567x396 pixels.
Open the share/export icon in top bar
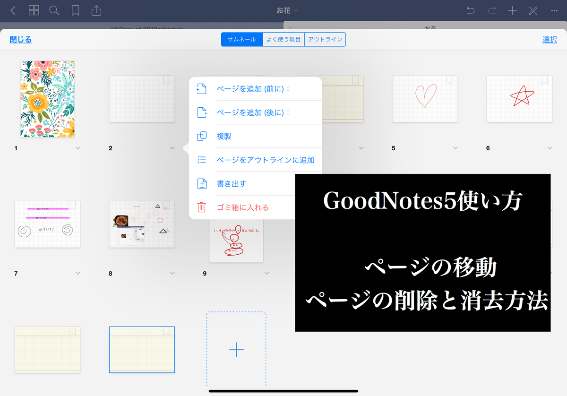click(x=96, y=10)
